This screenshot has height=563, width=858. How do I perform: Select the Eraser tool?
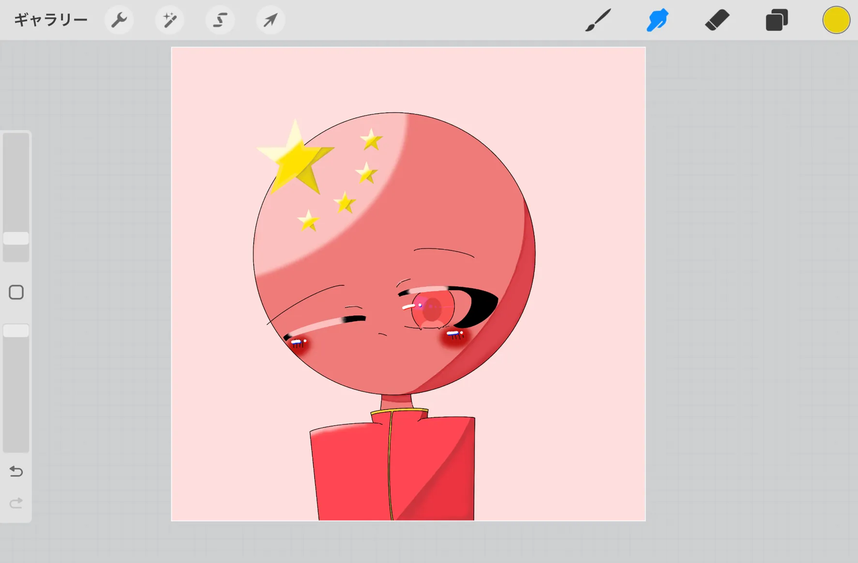click(x=717, y=20)
